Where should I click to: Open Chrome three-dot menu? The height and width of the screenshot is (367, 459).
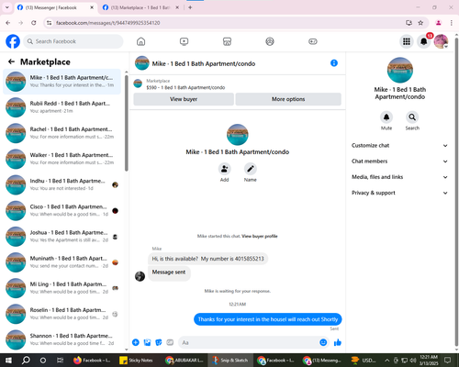[452, 23]
